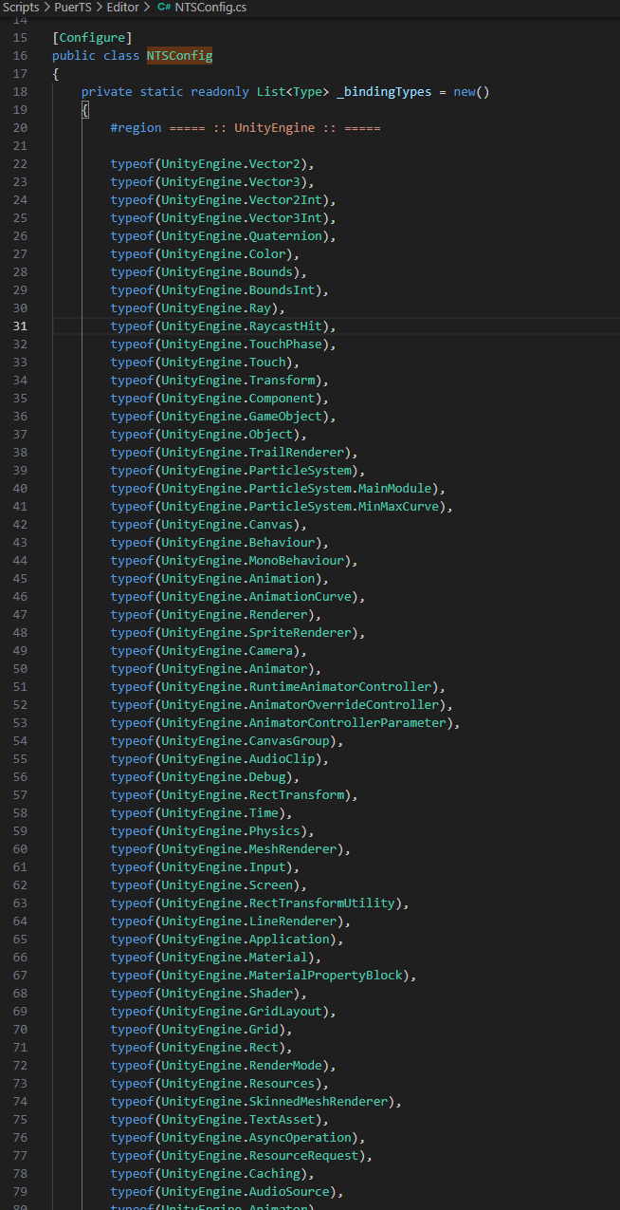
Task: Click the ResourceRequest type on line 77
Action: pyautogui.click(x=303, y=1156)
